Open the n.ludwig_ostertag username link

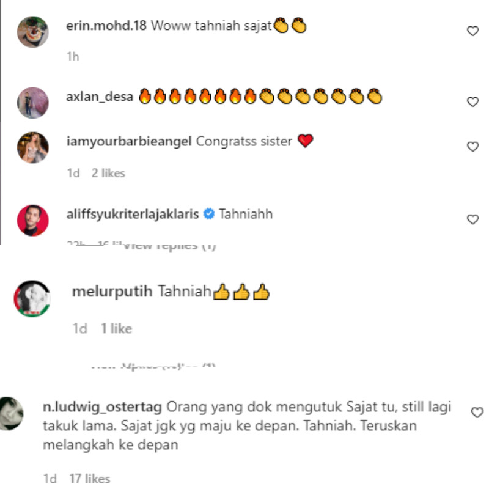(x=102, y=407)
